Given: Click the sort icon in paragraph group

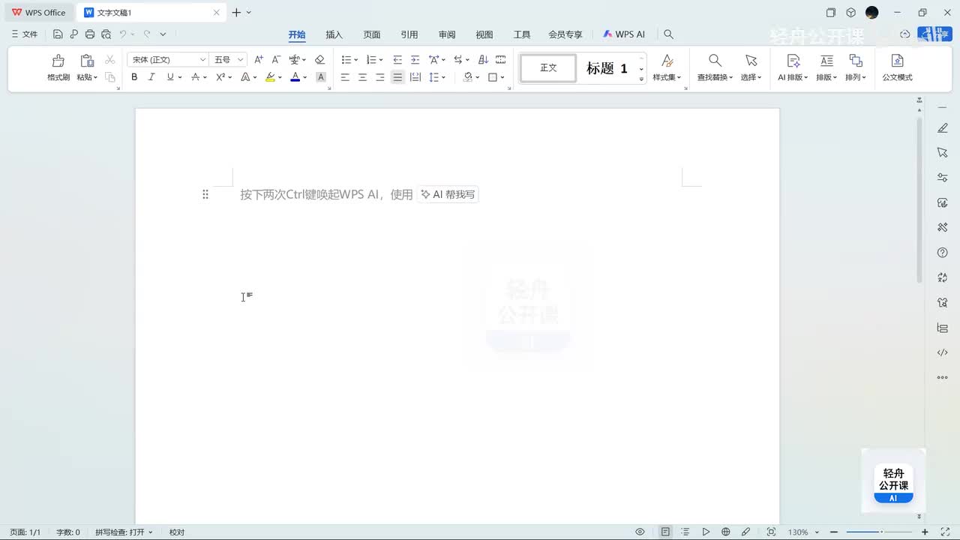Looking at the screenshot, I should pos(483,59).
